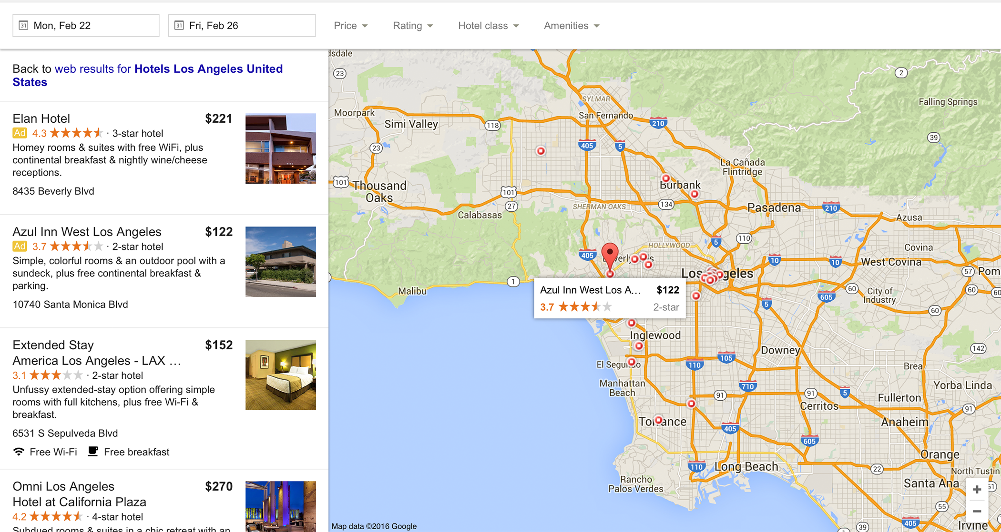This screenshot has height=532, width=1001.
Task: Click the hotel marker near Burbank label
Action: 666,178
